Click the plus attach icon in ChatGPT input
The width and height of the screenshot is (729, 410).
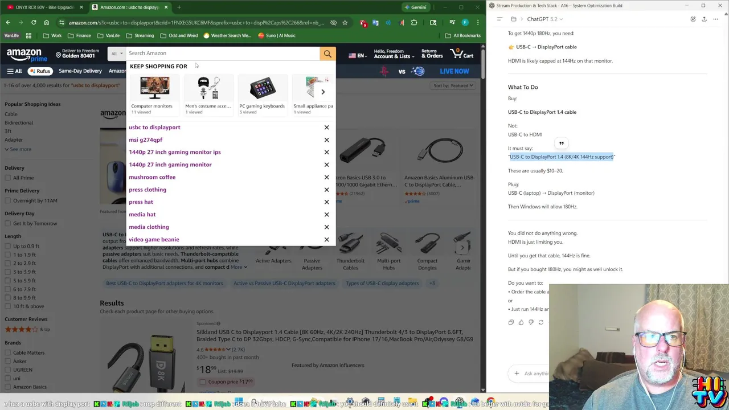click(517, 374)
